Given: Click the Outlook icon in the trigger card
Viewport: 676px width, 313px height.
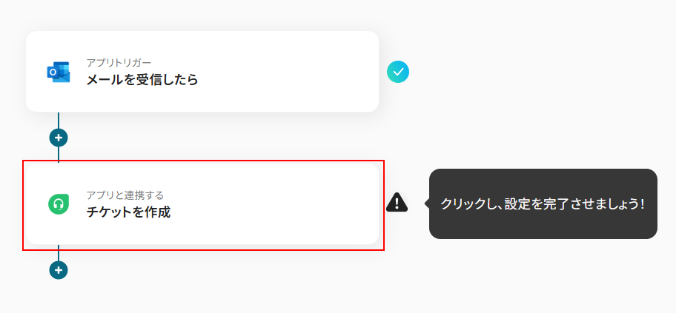Looking at the screenshot, I should 59,72.
